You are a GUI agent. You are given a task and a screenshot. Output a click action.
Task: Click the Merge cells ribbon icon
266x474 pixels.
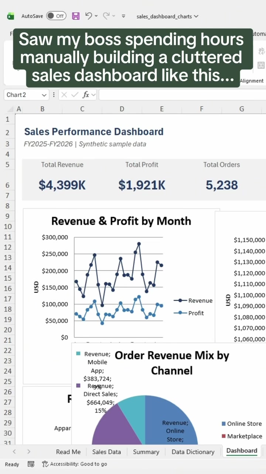click(x=261, y=65)
